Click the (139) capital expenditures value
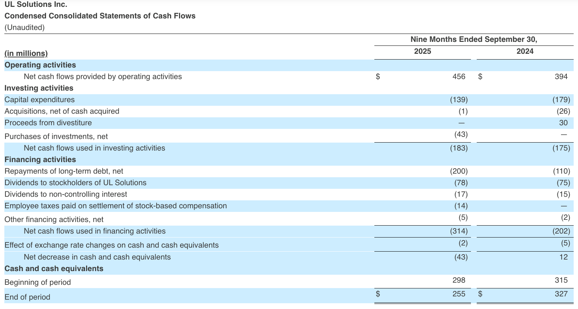 tap(459, 100)
